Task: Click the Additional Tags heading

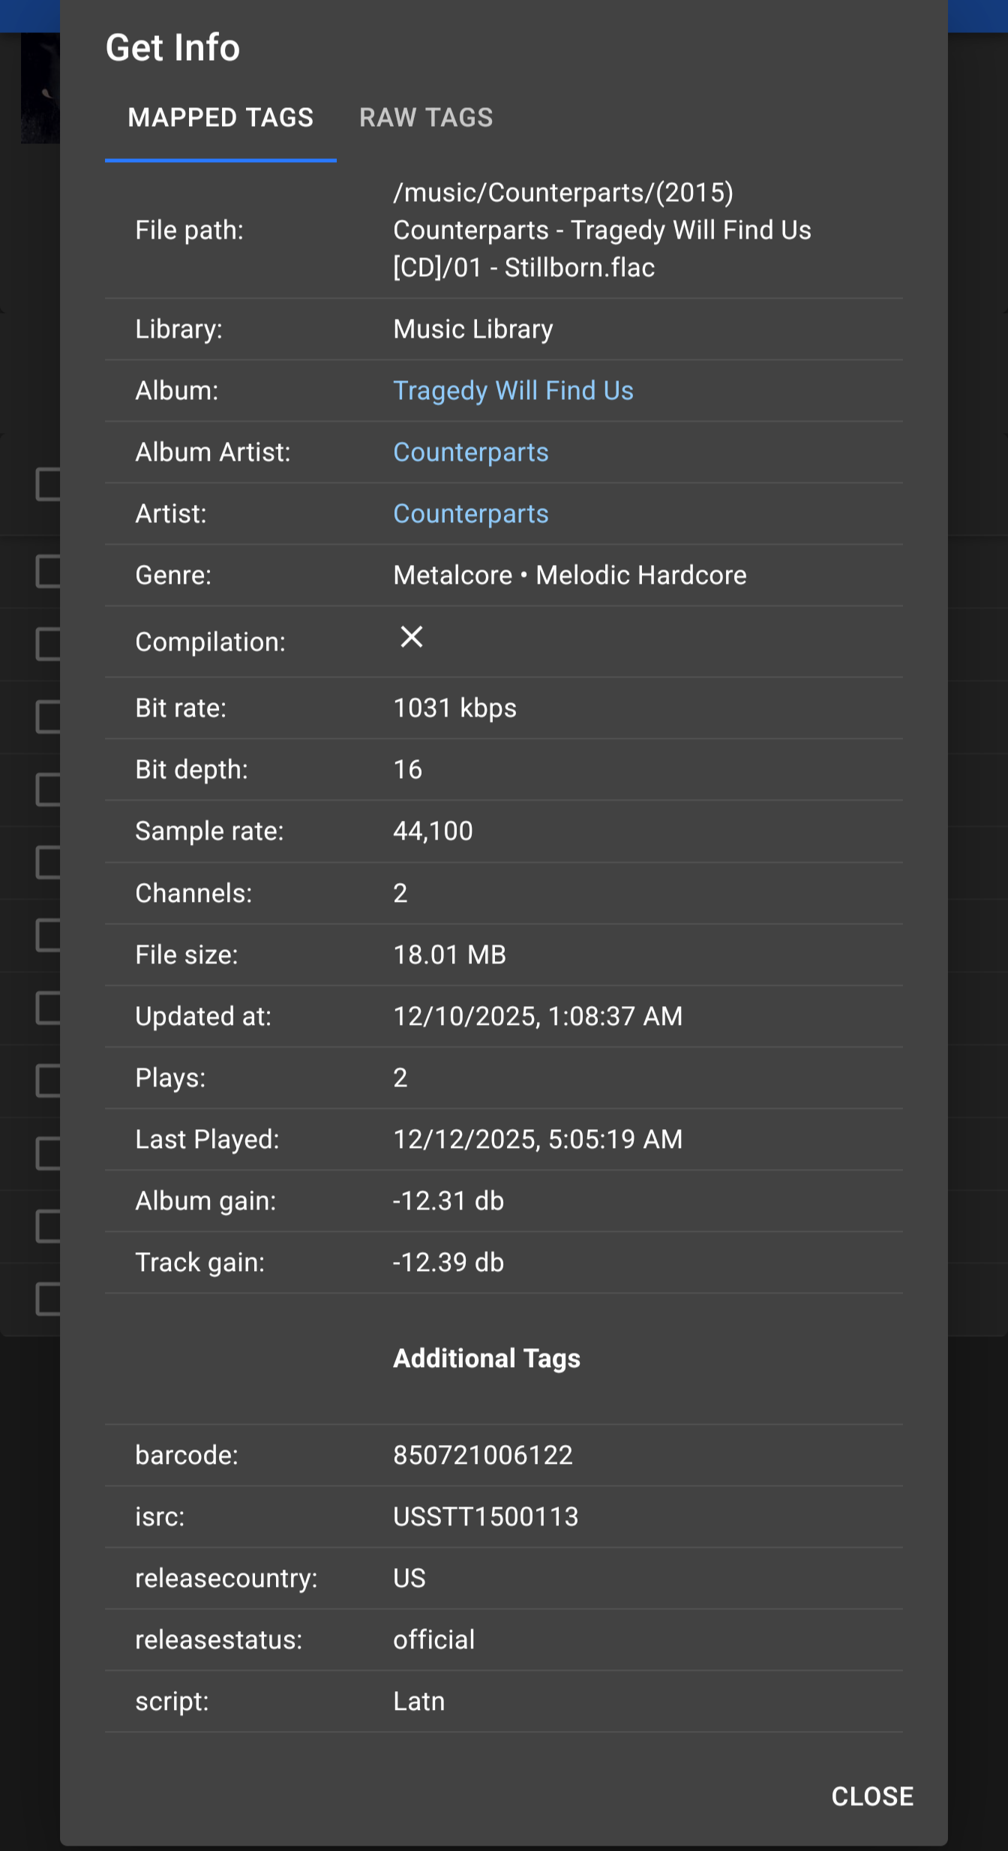Action: coord(486,1359)
